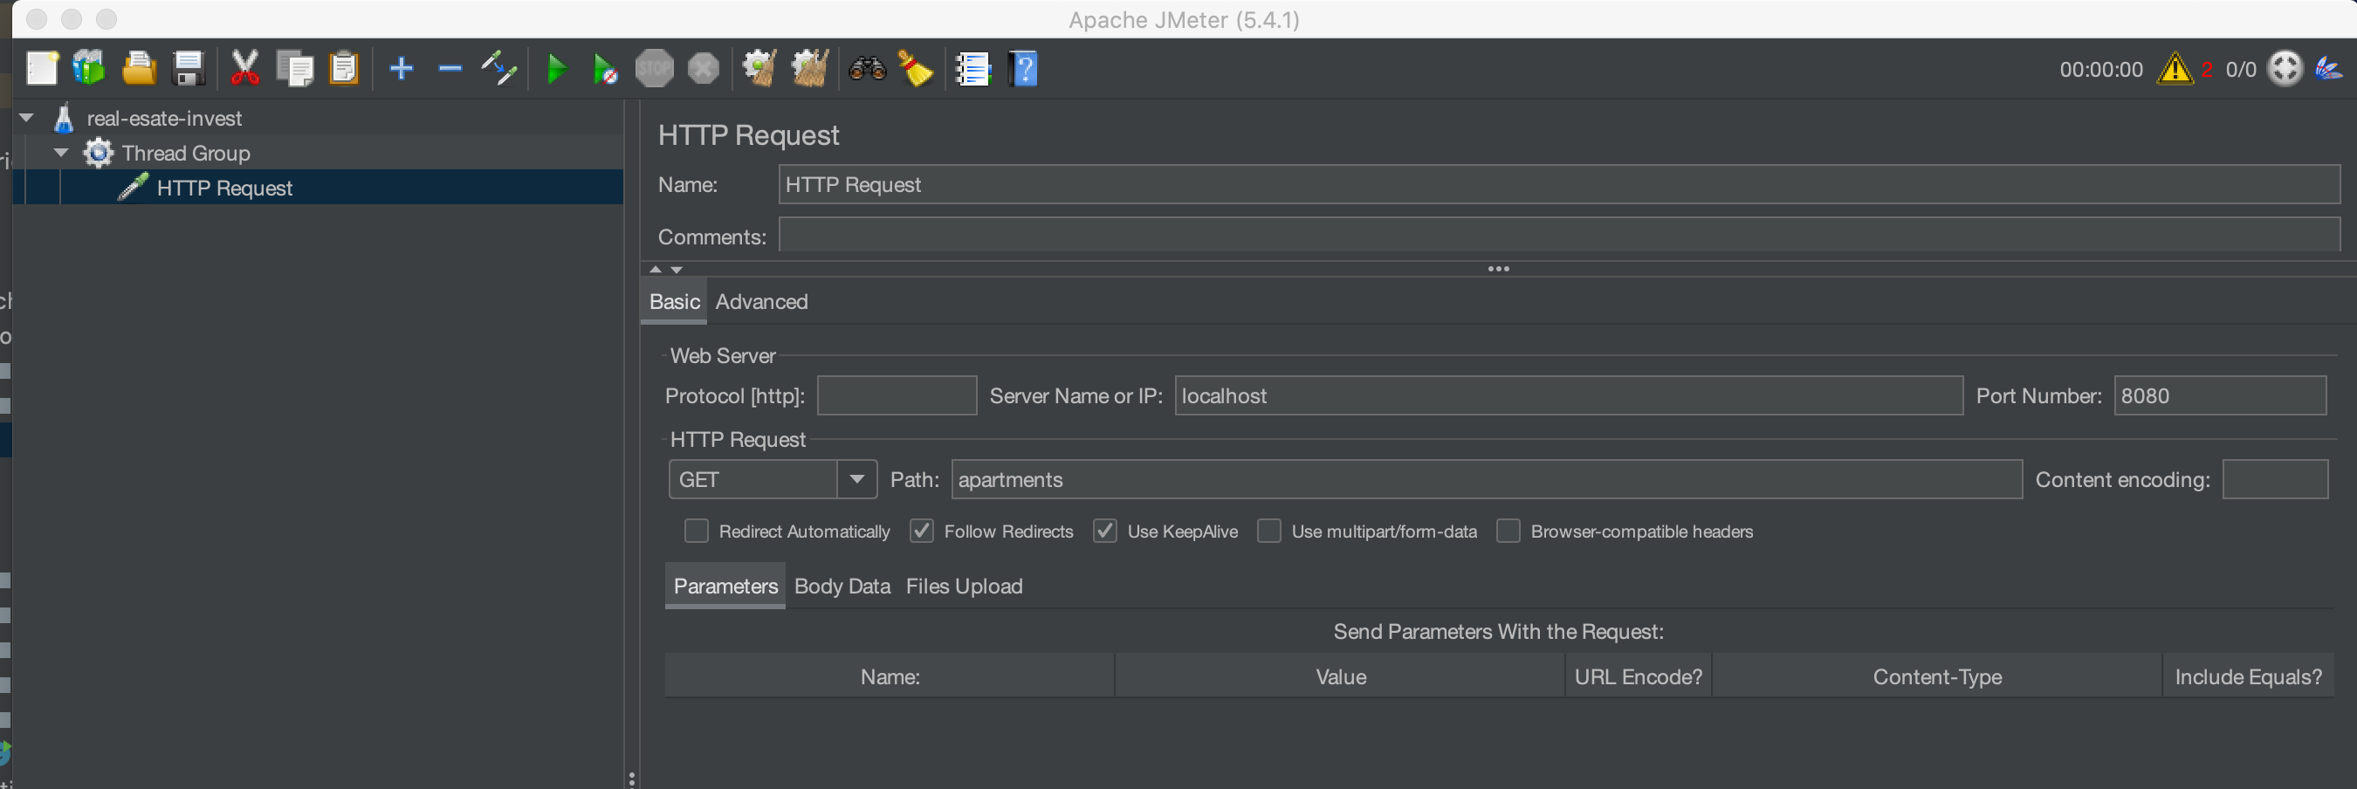The height and width of the screenshot is (789, 2357).
Task: Click the URL Encode? column header
Action: (x=1638, y=676)
